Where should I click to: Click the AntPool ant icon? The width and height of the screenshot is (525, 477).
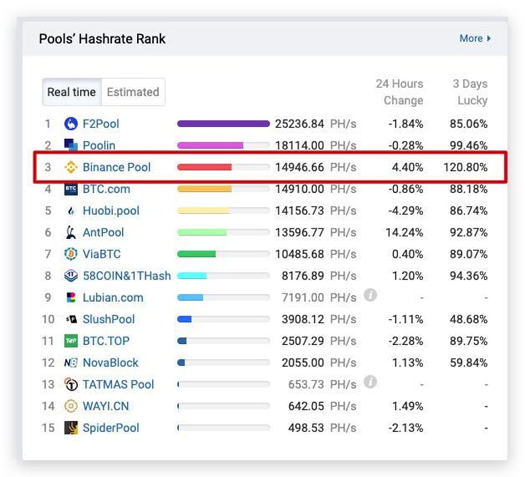point(71,232)
